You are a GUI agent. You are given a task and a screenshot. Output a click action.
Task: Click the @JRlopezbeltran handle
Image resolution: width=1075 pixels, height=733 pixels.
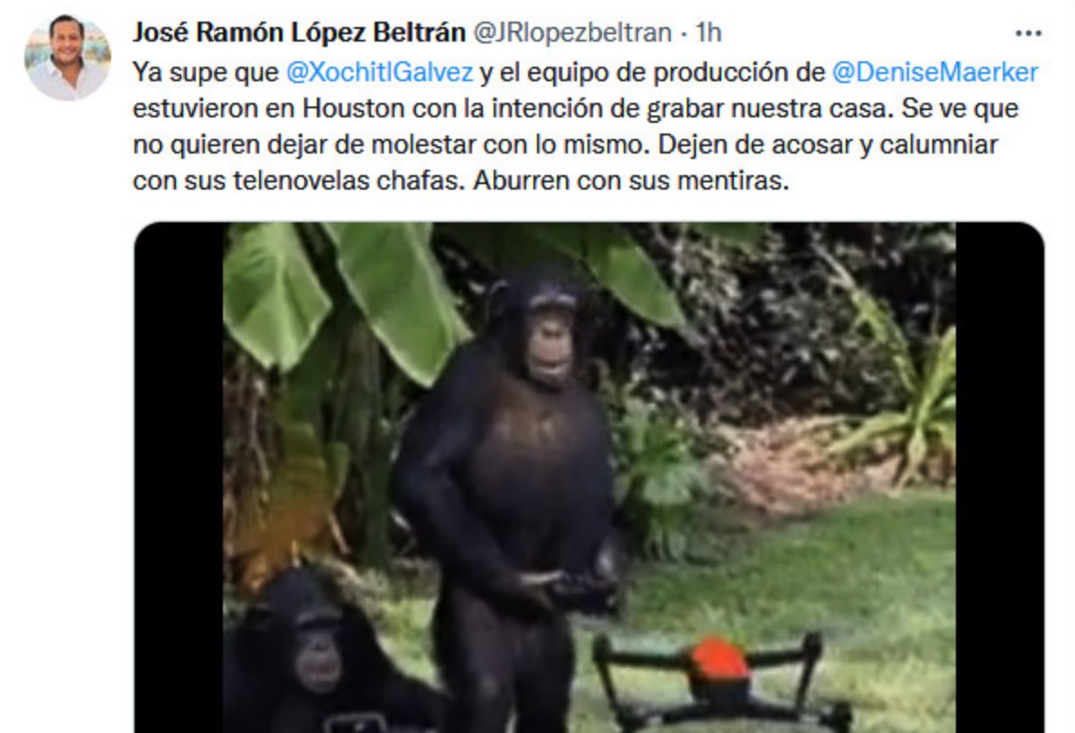[572, 32]
